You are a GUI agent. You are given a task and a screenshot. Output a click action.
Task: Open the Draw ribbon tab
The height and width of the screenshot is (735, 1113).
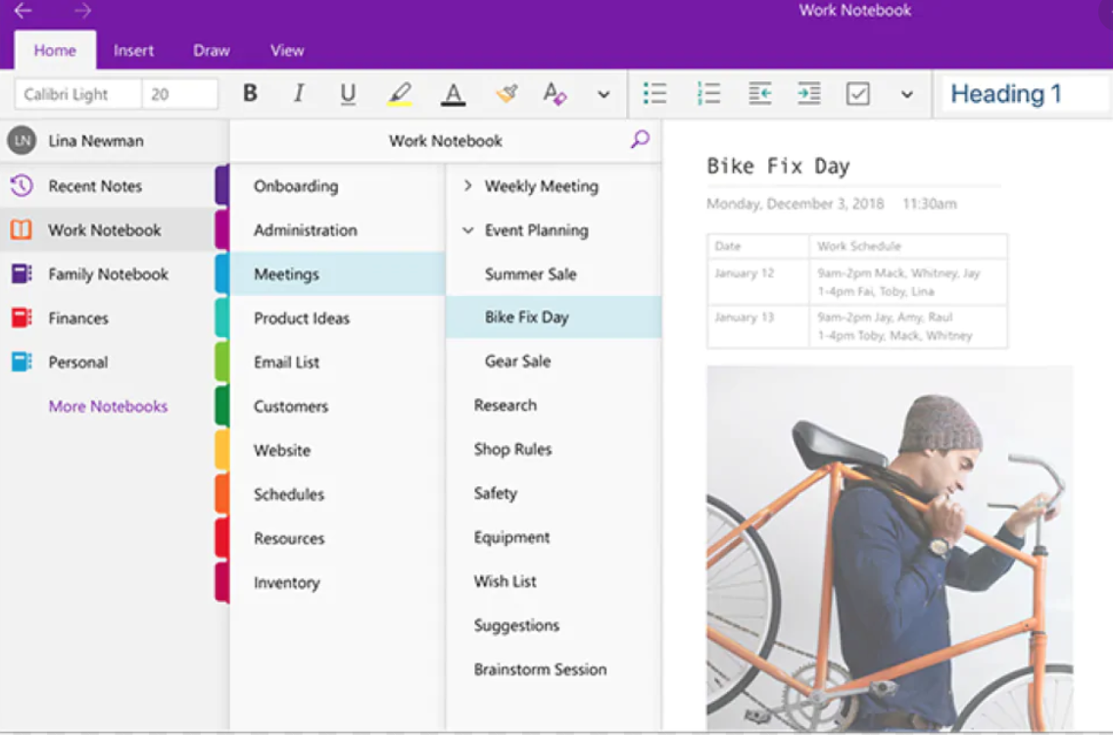coord(212,50)
